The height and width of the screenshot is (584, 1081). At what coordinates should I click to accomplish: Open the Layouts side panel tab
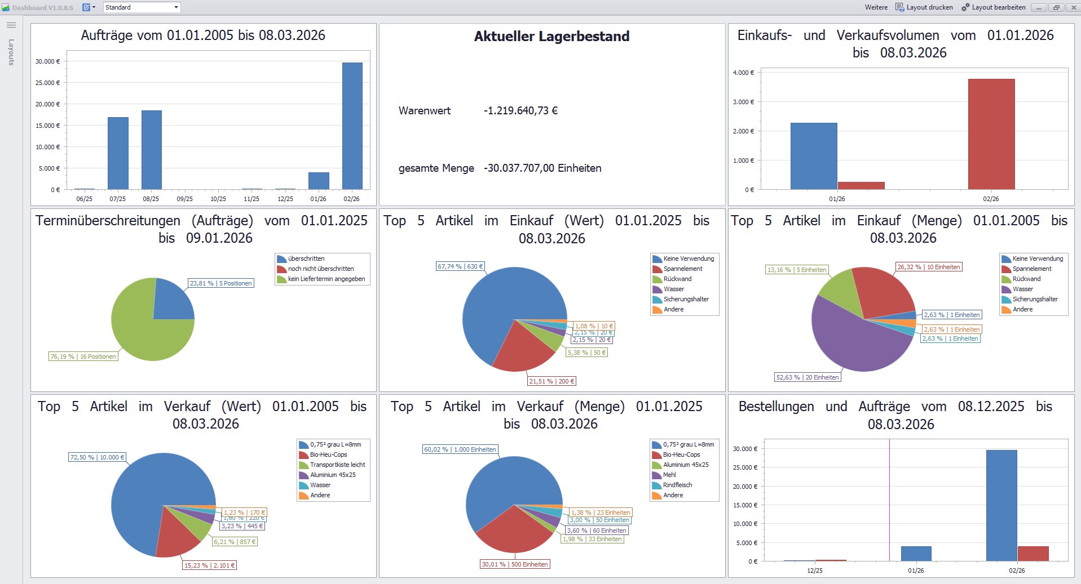tap(11, 52)
